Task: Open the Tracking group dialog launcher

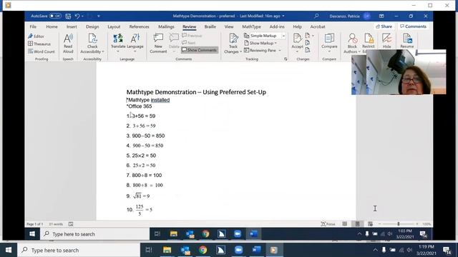Action: [286, 59]
